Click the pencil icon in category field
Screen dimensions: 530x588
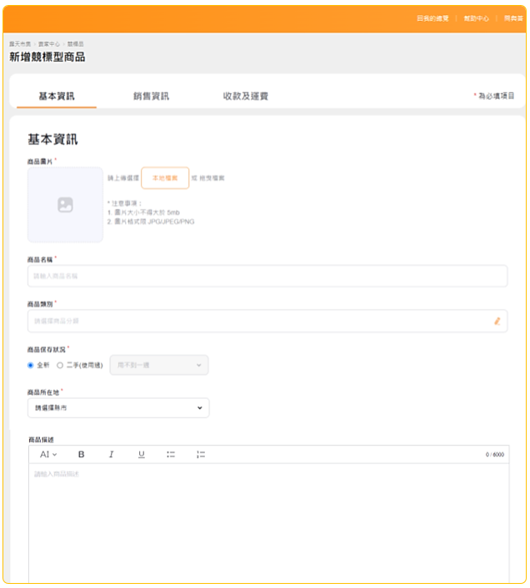click(497, 321)
